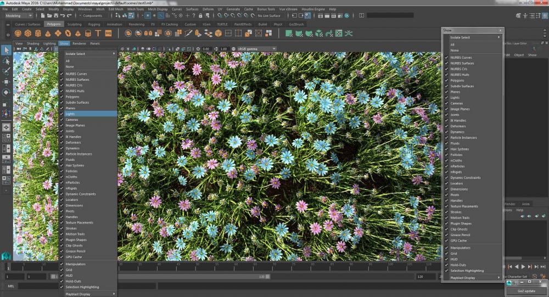Activate the Paint Selection tool
Viewport: 549px width, 297px height.
(6, 71)
